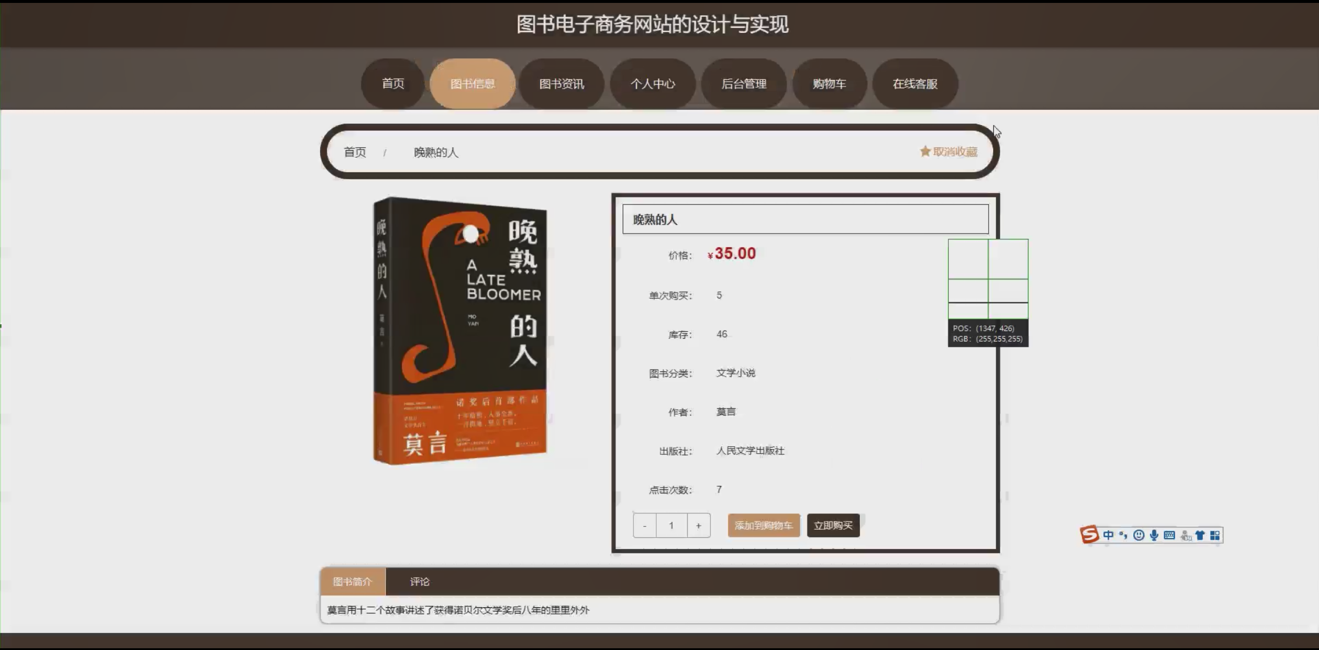Click the category value 文学小说

click(736, 373)
